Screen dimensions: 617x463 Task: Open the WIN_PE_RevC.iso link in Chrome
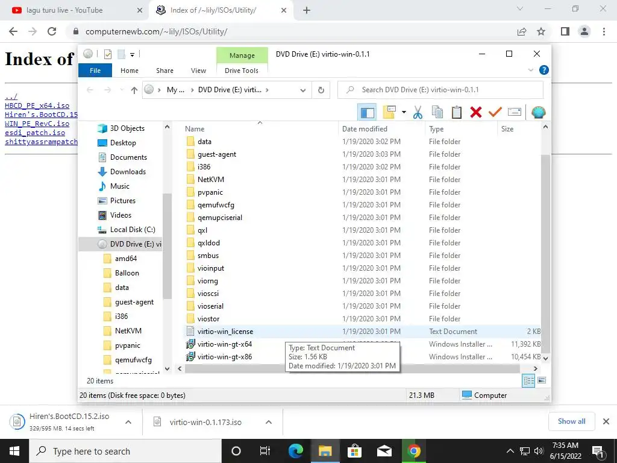tap(37, 124)
